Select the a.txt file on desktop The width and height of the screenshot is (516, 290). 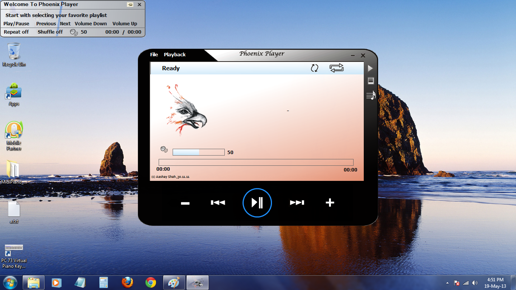tap(14, 212)
